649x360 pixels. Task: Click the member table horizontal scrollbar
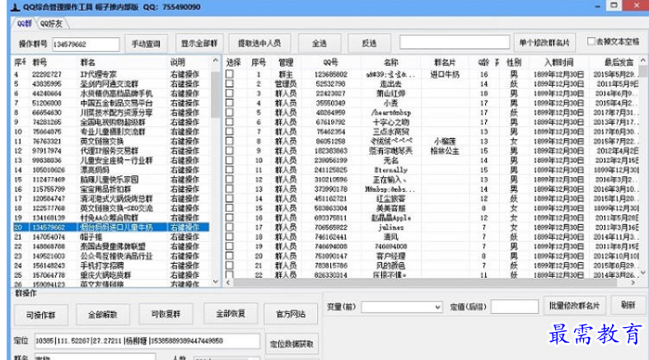tap(424, 283)
